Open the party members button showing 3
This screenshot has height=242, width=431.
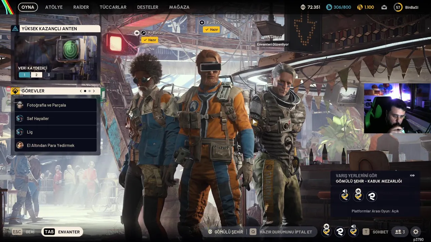coord(400,232)
